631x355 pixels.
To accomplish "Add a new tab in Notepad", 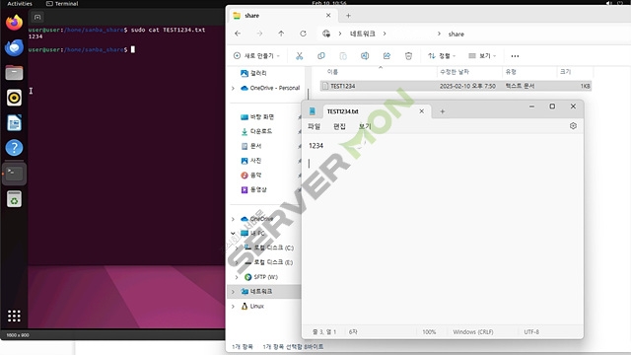I will [443, 111].
